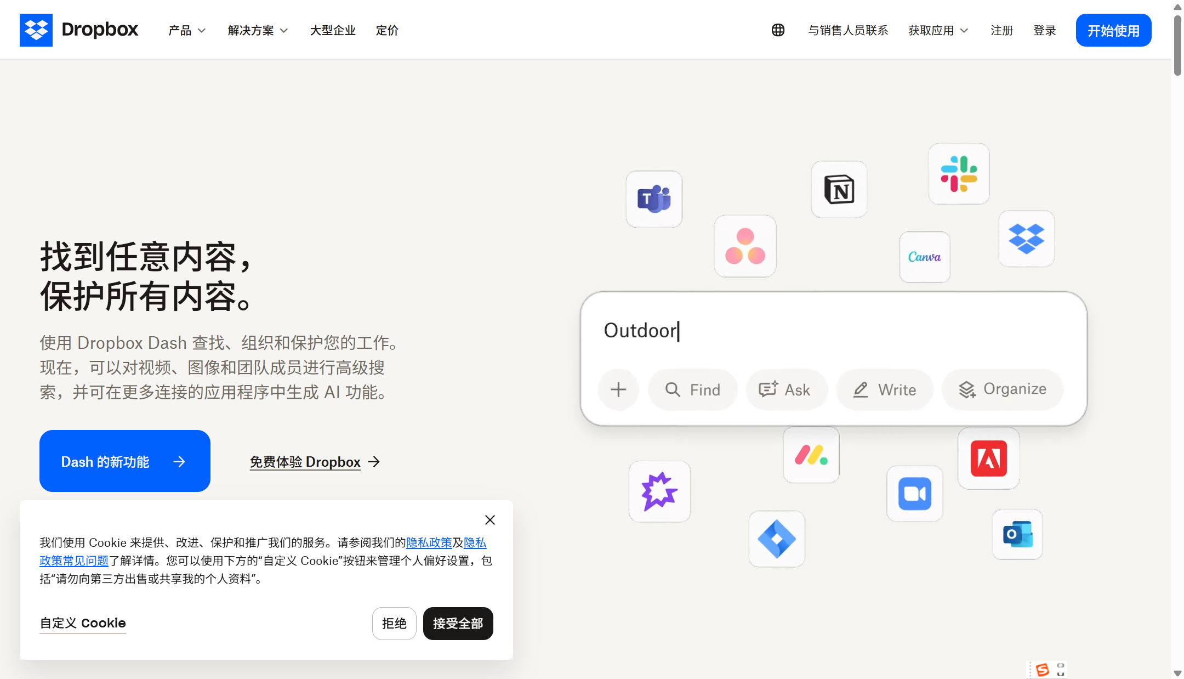Select the Adobe app icon

tap(988, 459)
